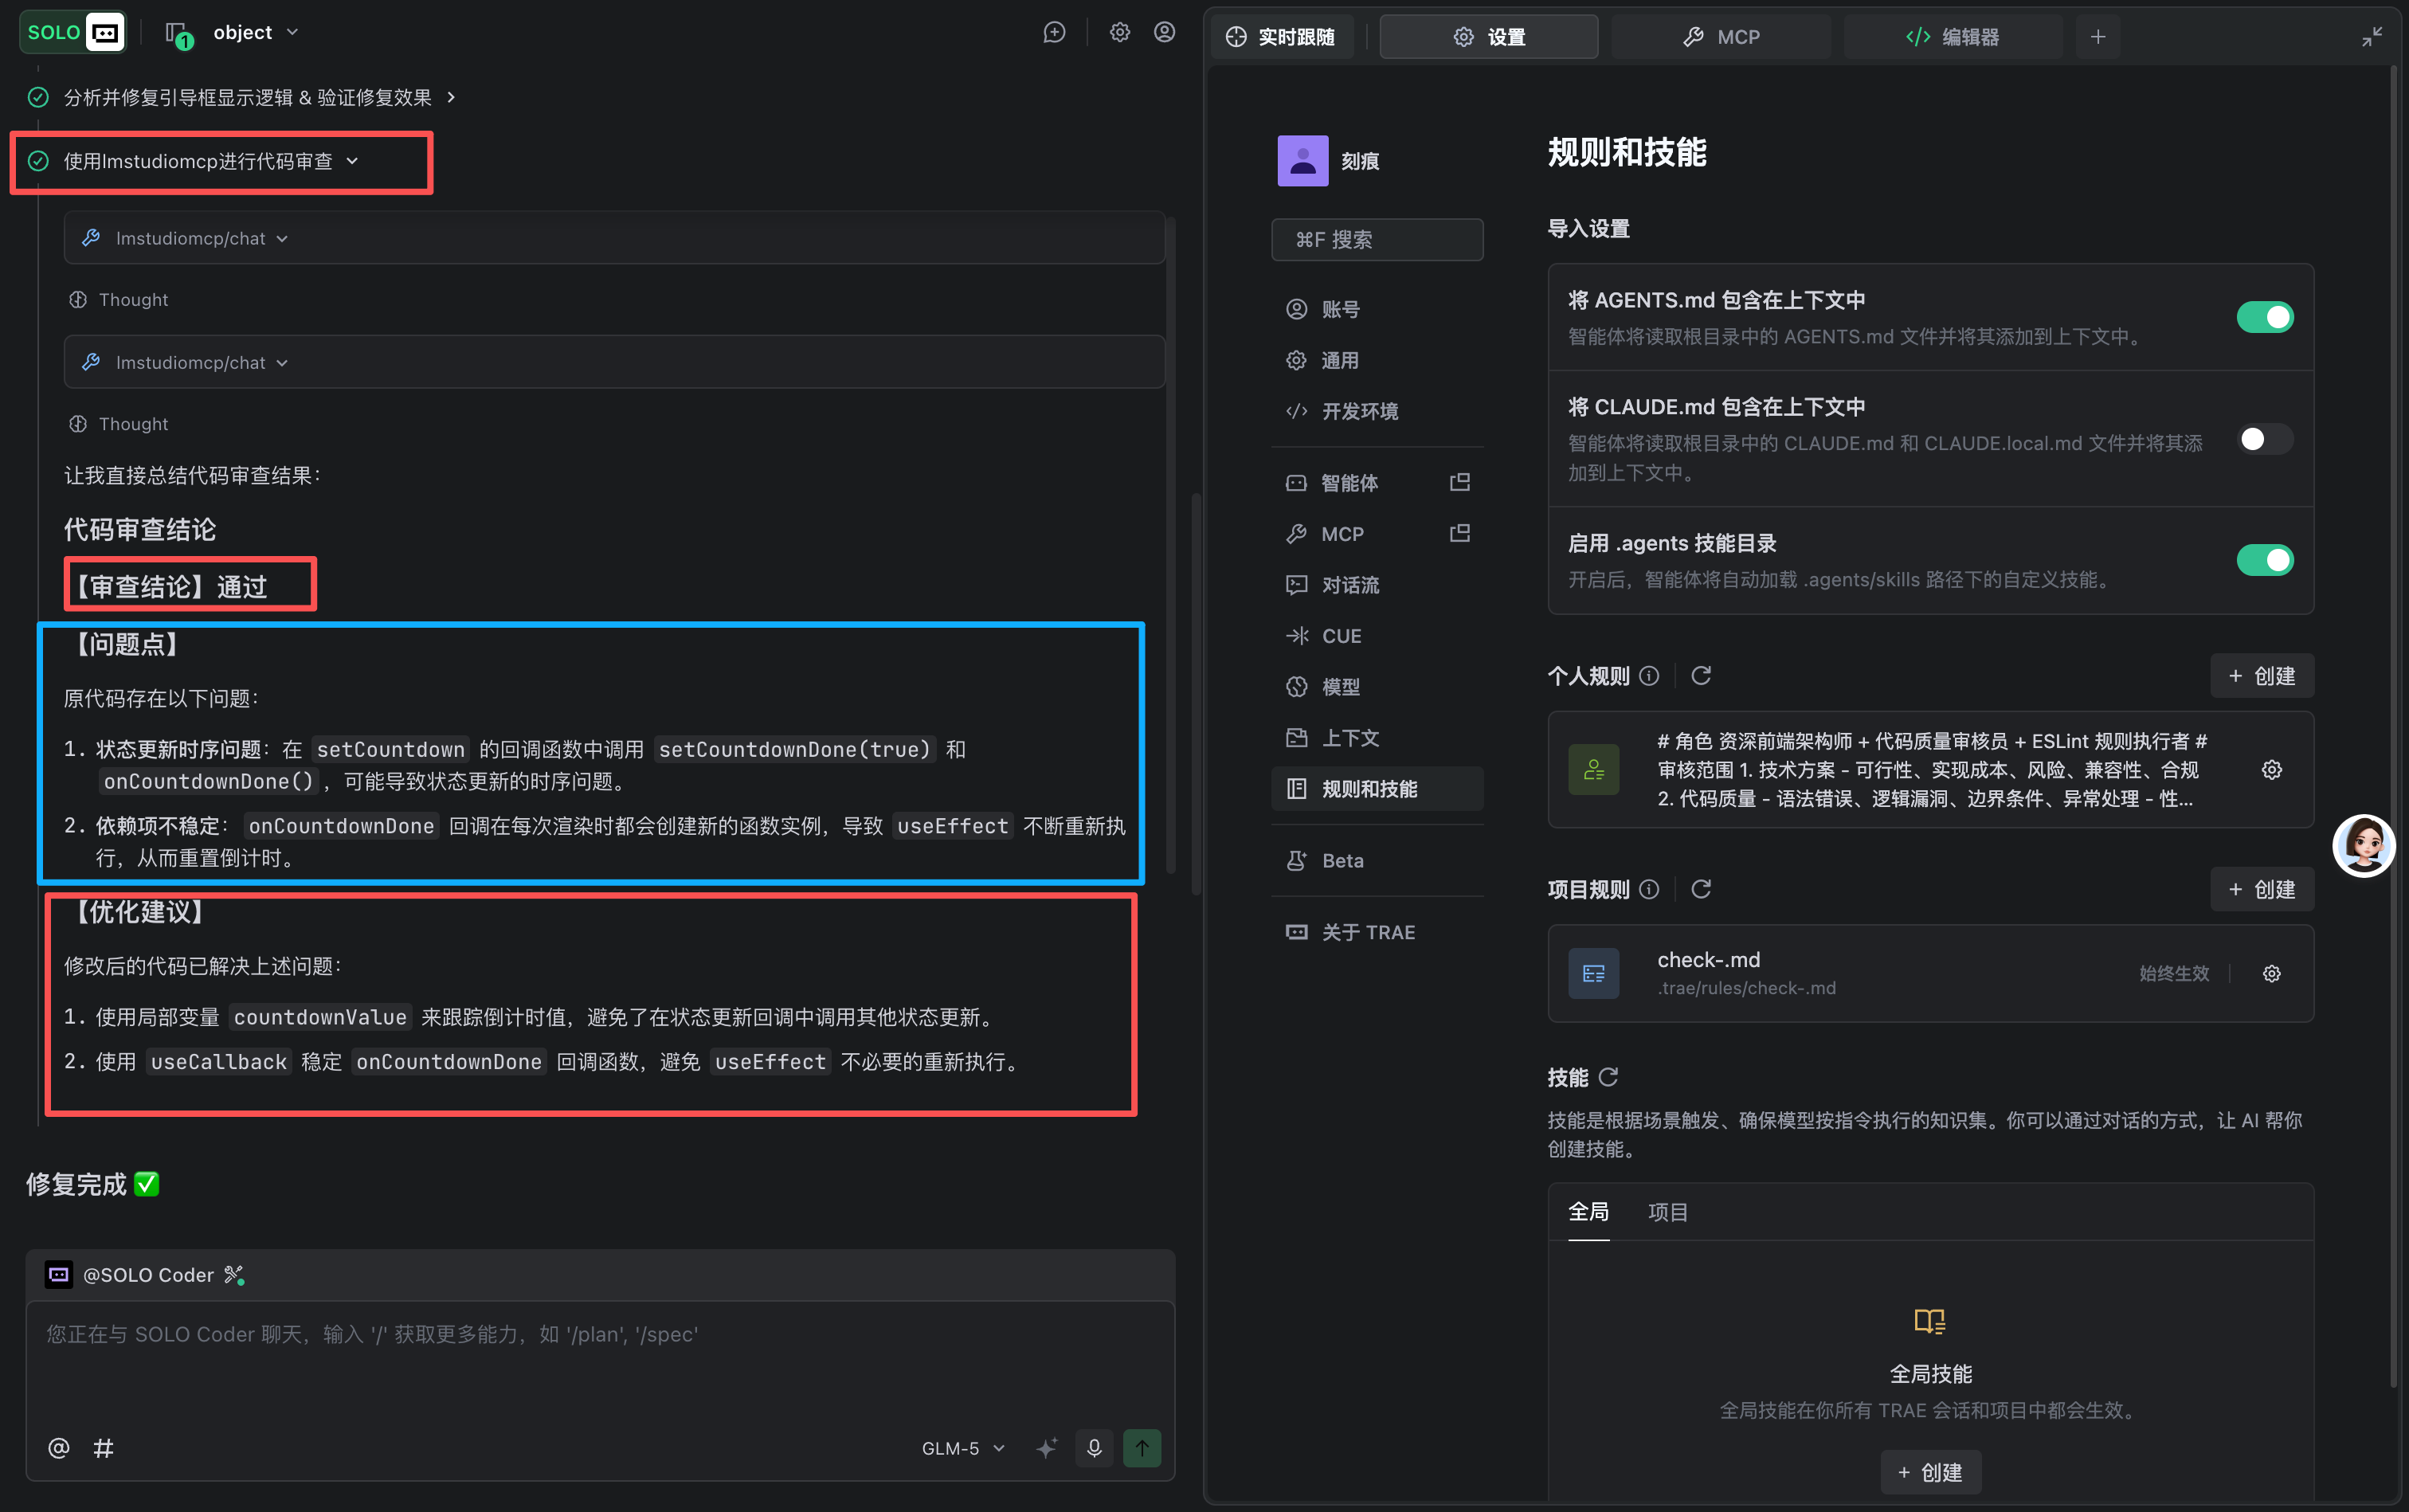
Task: Refresh the 个人规则 personal rules list
Action: pyautogui.click(x=1700, y=676)
